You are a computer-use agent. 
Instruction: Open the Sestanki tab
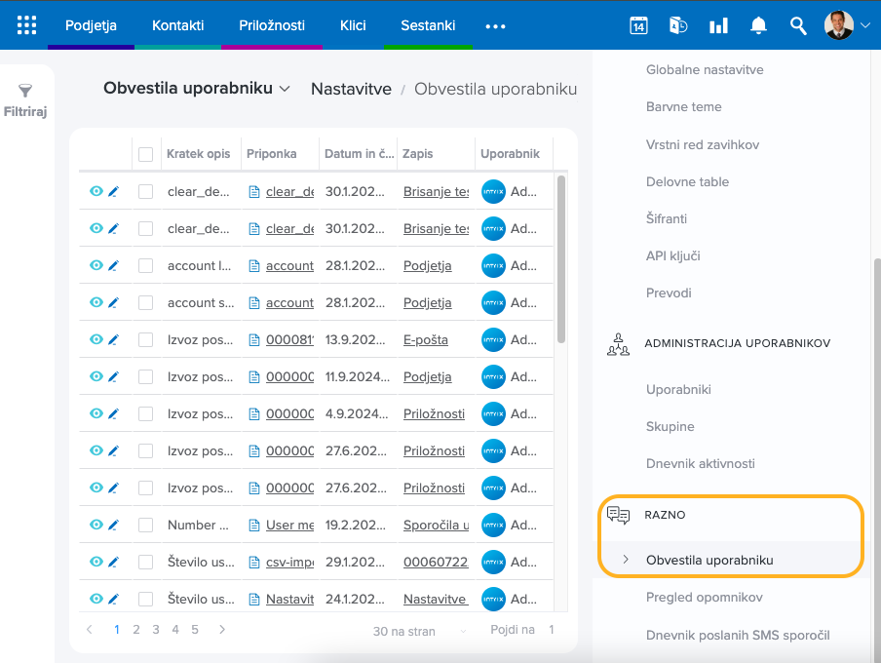click(x=428, y=25)
